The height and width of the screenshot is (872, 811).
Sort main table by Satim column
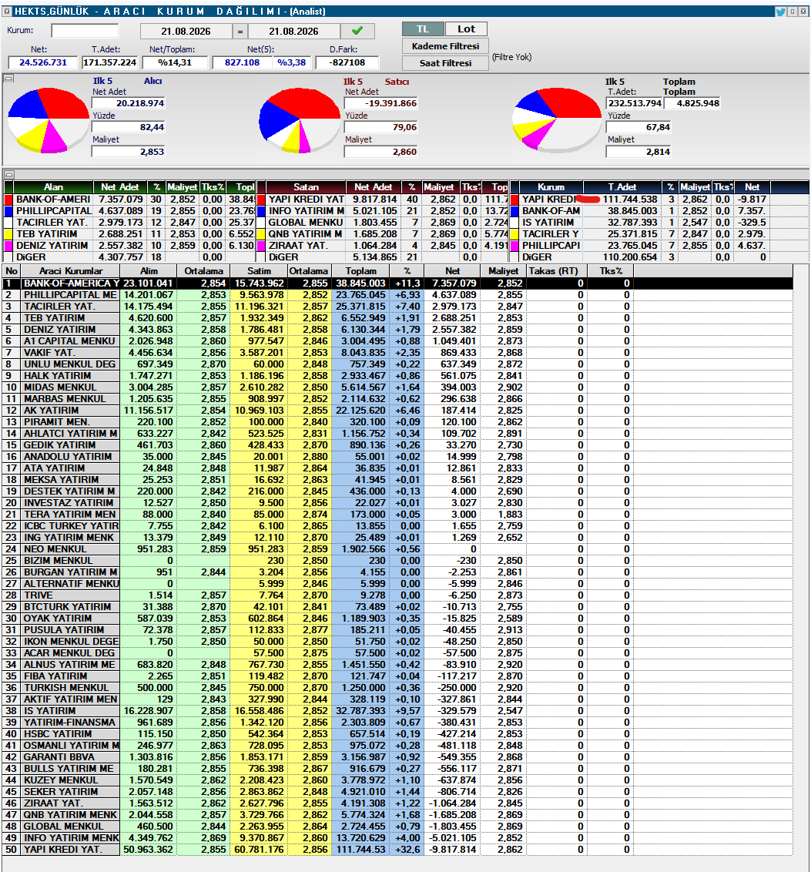tap(259, 271)
